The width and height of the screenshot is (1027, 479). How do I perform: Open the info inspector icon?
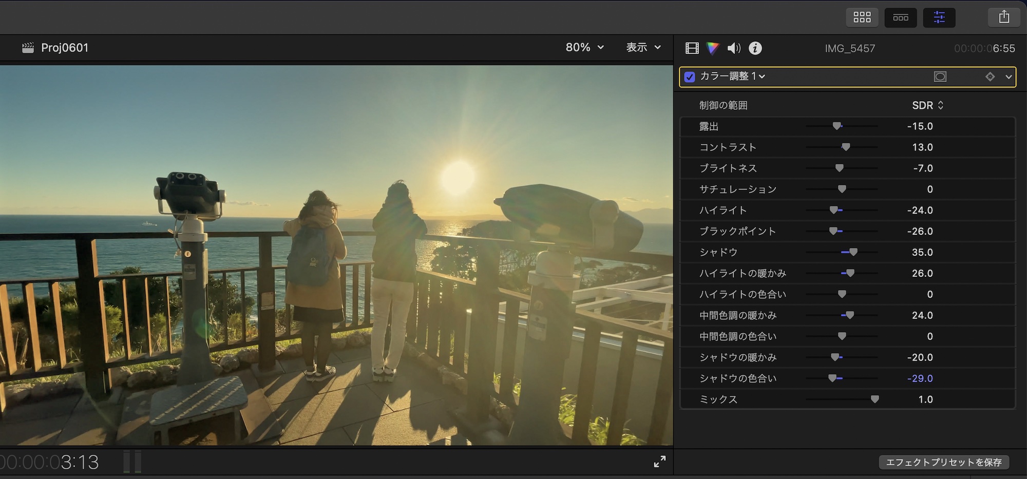pos(755,48)
